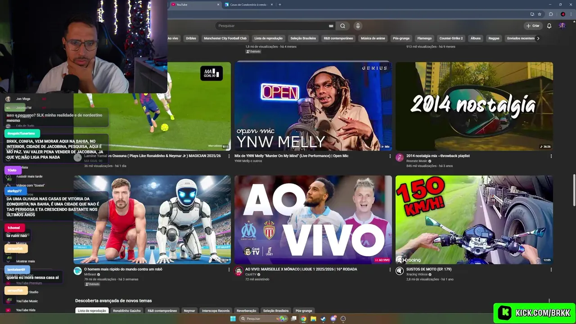576x324 pixels.
Task: Select top Seleção Brasileira chip
Action: pyautogui.click(x=303, y=38)
